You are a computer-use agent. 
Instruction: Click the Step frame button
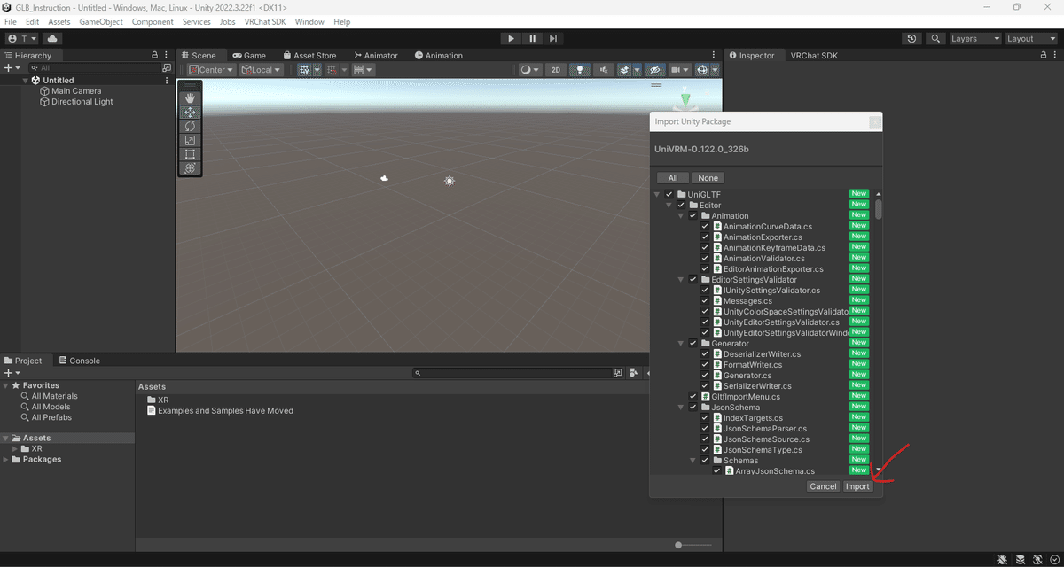[x=553, y=38]
